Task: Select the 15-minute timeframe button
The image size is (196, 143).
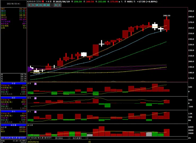Action: click(x=41, y=5)
